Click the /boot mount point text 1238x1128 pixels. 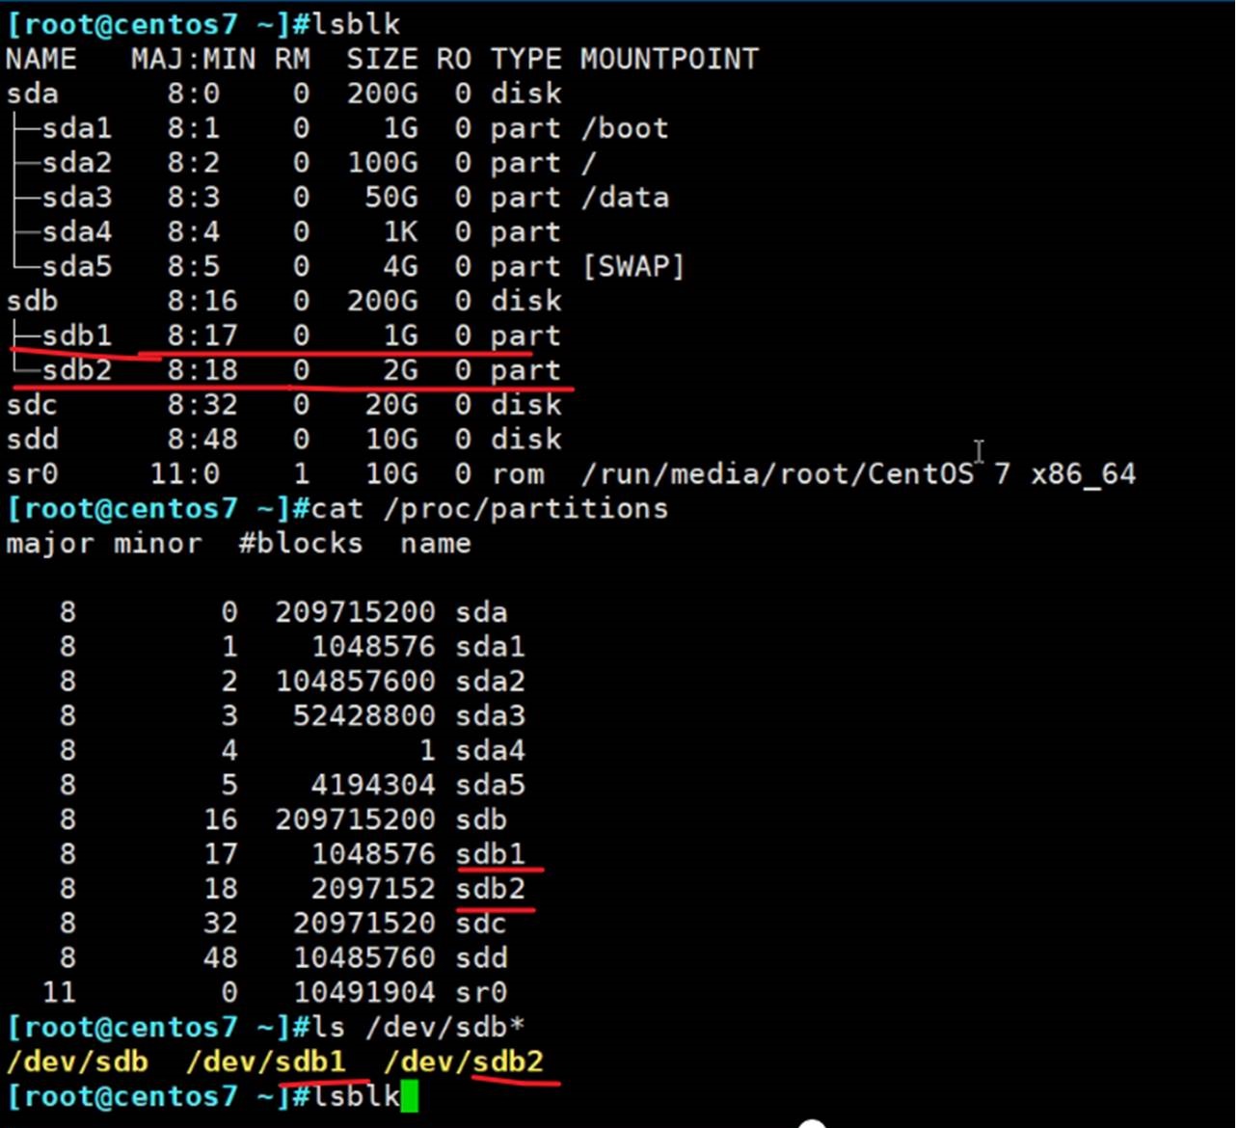625,128
